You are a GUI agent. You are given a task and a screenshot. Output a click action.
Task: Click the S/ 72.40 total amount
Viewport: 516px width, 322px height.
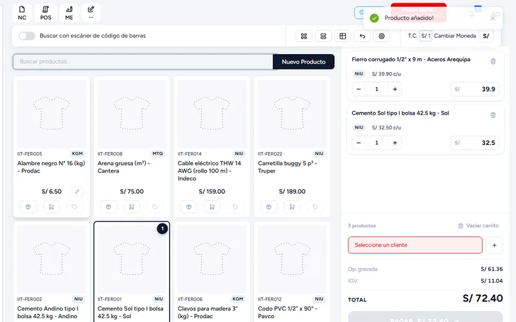point(482,298)
